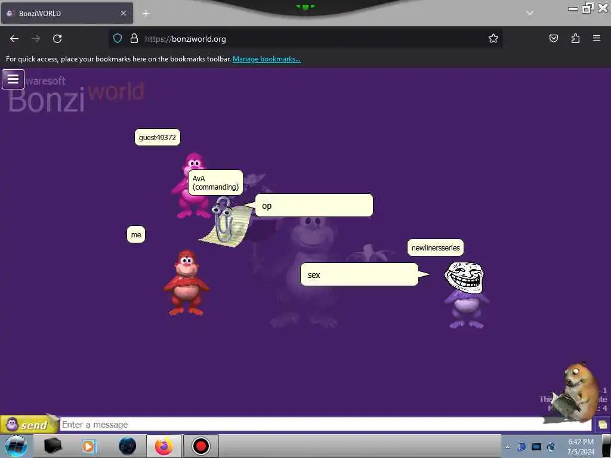
Task: Open the Windows Start orb
Action: [x=16, y=446]
